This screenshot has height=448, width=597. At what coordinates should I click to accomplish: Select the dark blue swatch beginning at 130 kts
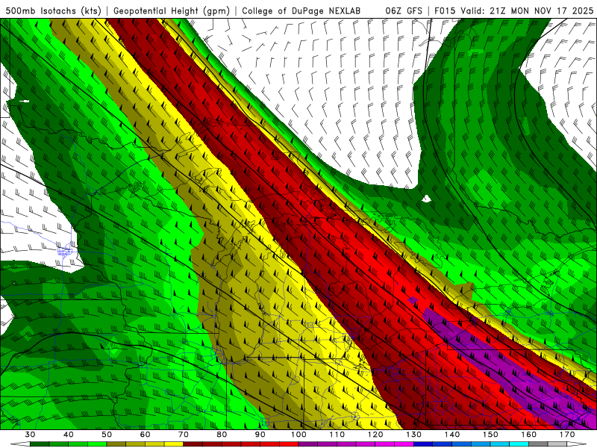pyautogui.click(x=423, y=444)
